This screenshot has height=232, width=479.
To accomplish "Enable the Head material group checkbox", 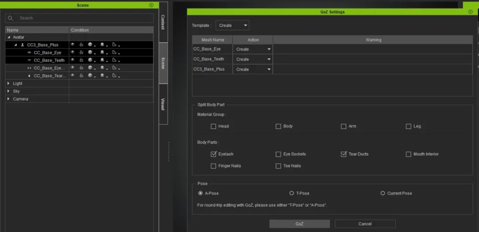I will pyautogui.click(x=214, y=126).
